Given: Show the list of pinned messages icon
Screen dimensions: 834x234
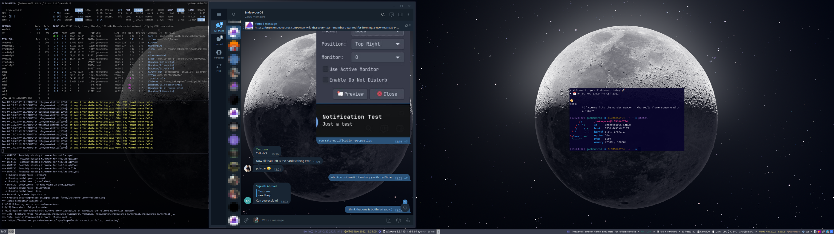Looking at the screenshot, I should [408, 25].
